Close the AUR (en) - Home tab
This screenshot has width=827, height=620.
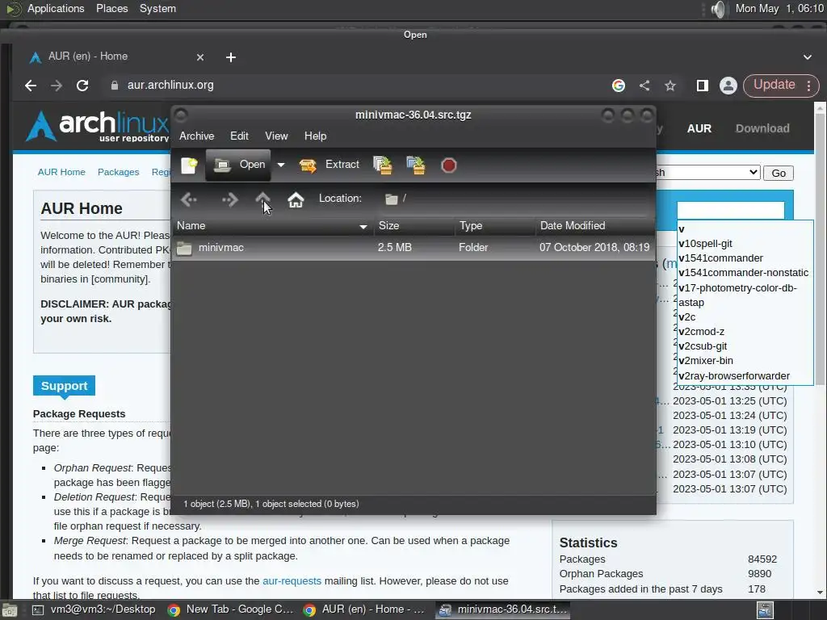click(x=200, y=57)
